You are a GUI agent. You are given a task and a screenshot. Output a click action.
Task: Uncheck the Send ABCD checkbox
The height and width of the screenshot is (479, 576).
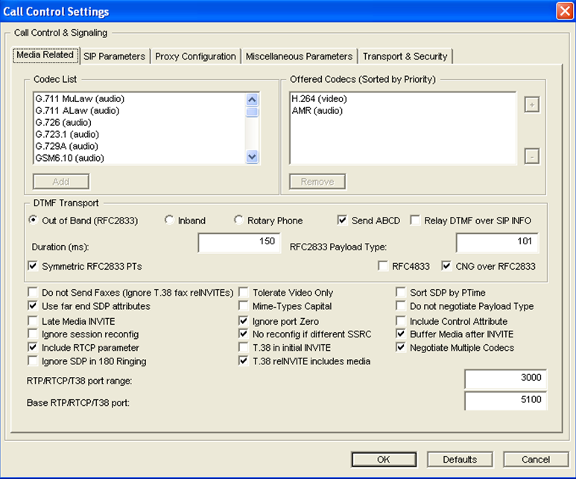[x=343, y=221]
